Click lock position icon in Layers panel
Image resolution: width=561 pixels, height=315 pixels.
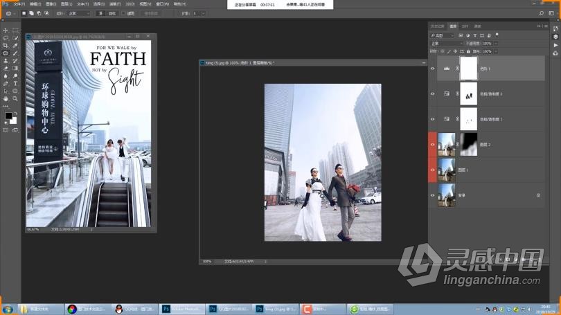456,51
